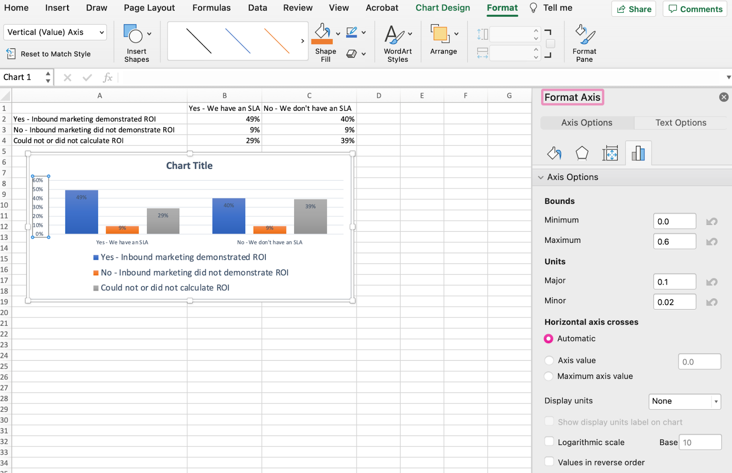Open the Insert tab
Screen dimensions: 732x473
57,8
